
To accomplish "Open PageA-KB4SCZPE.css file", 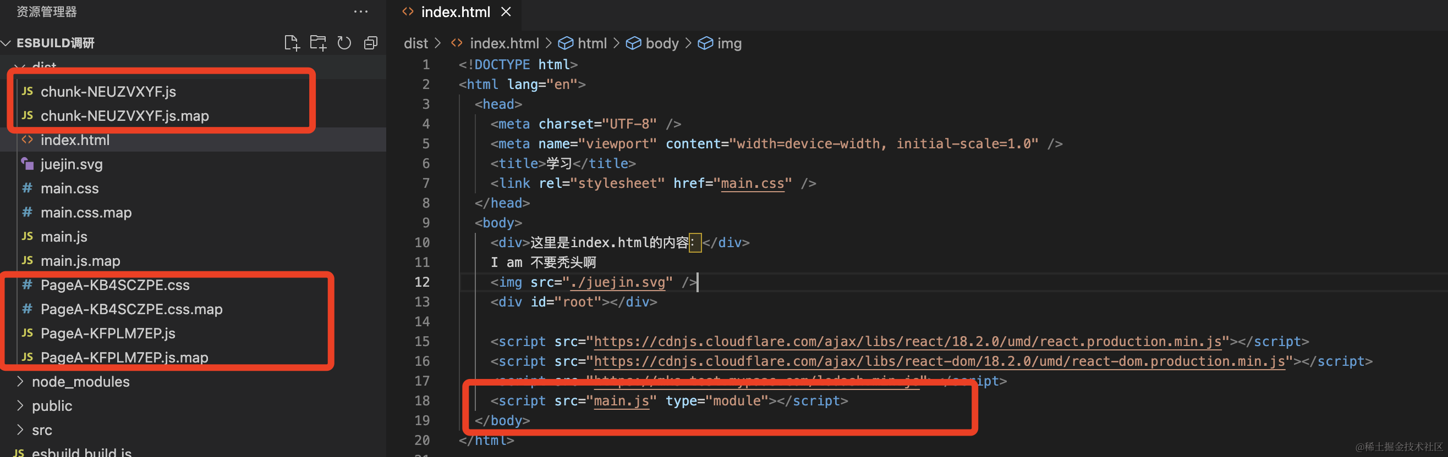I will tap(115, 285).
